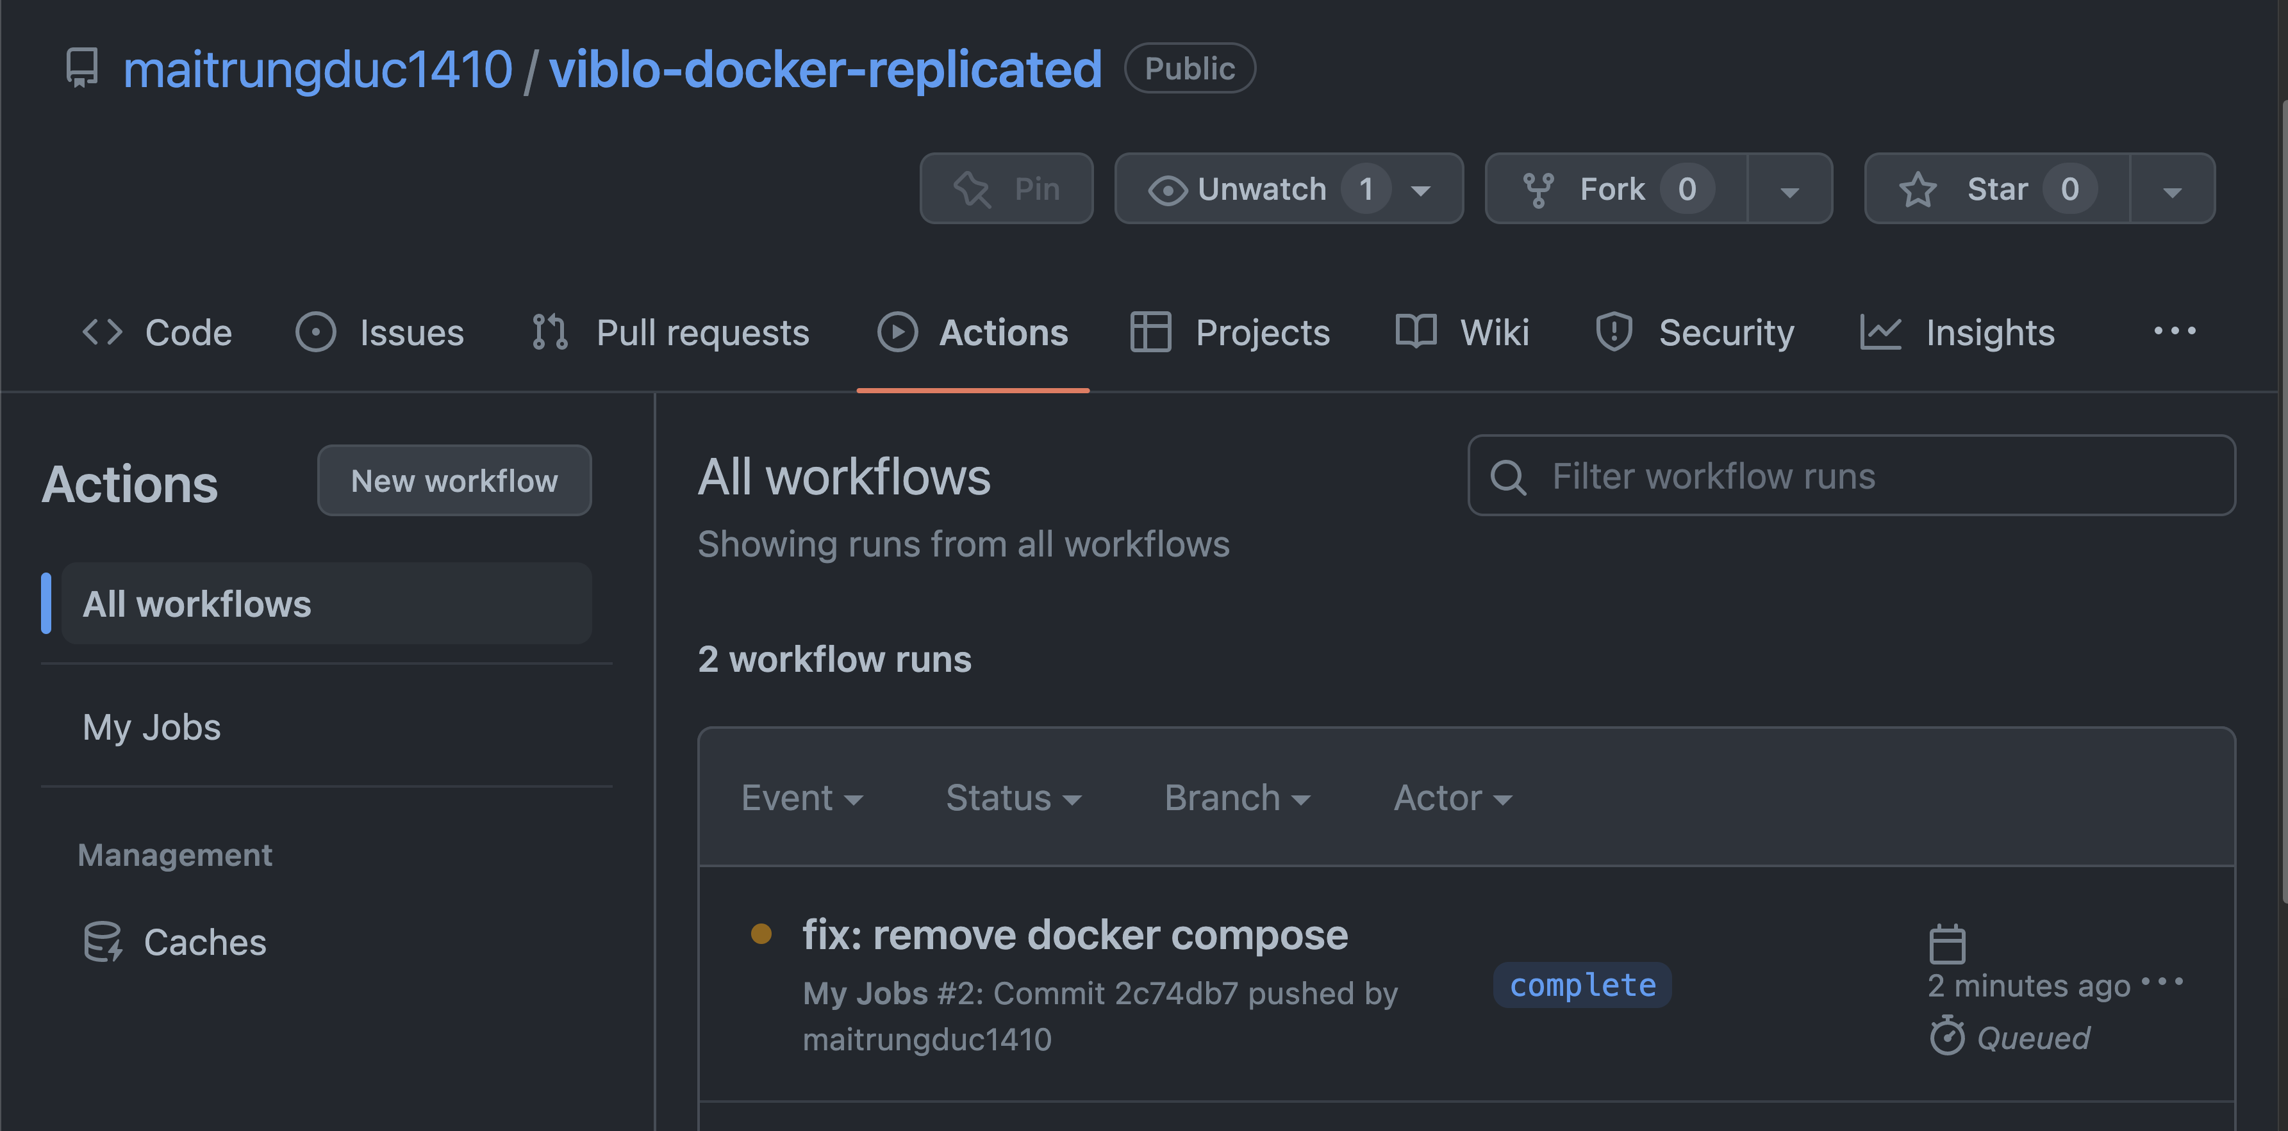
Task: Open the more tabs ellipsis menu
Action: pos(2175,331)
